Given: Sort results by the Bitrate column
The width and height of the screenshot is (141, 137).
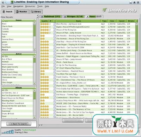Looking at the screenshot, I should pyautogui.click(x=131, y=21).
